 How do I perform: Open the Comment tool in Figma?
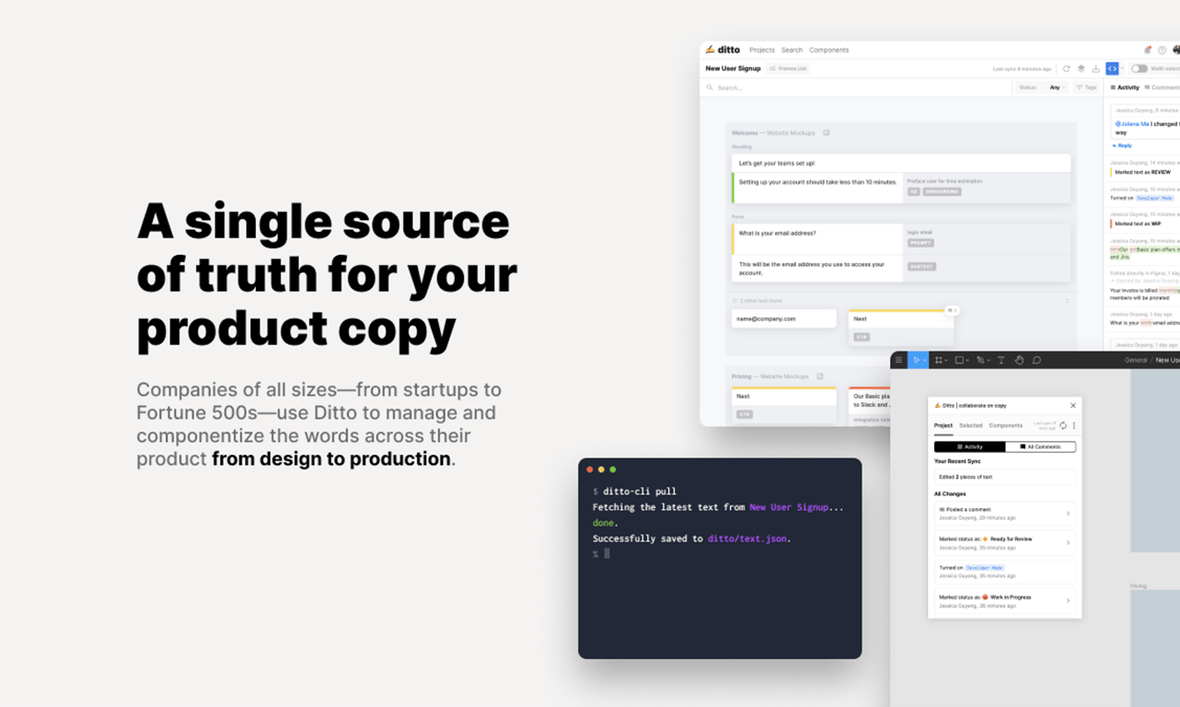[x=1036, y=360]
